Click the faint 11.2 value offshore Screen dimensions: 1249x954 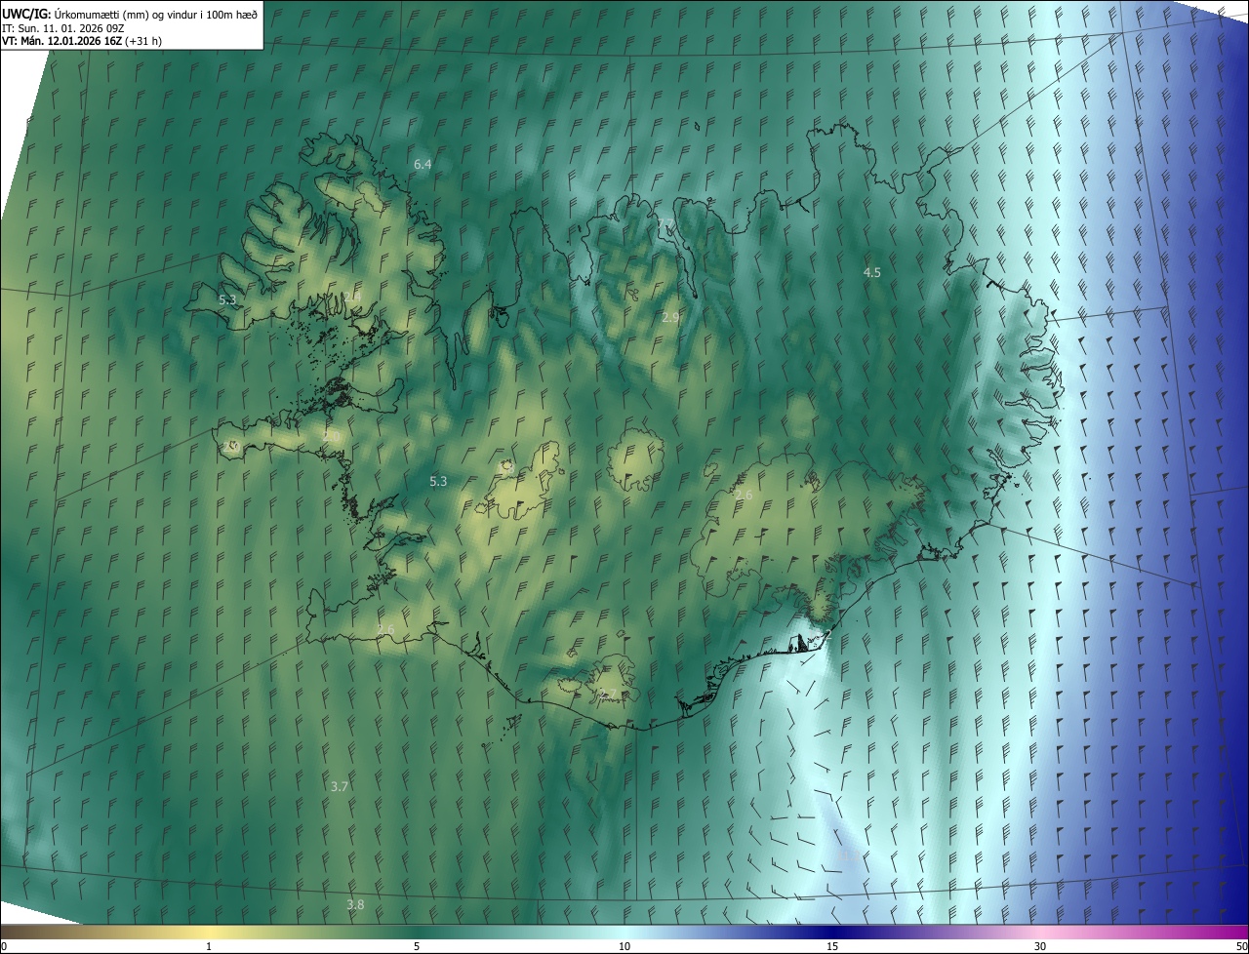pos(850,857)
